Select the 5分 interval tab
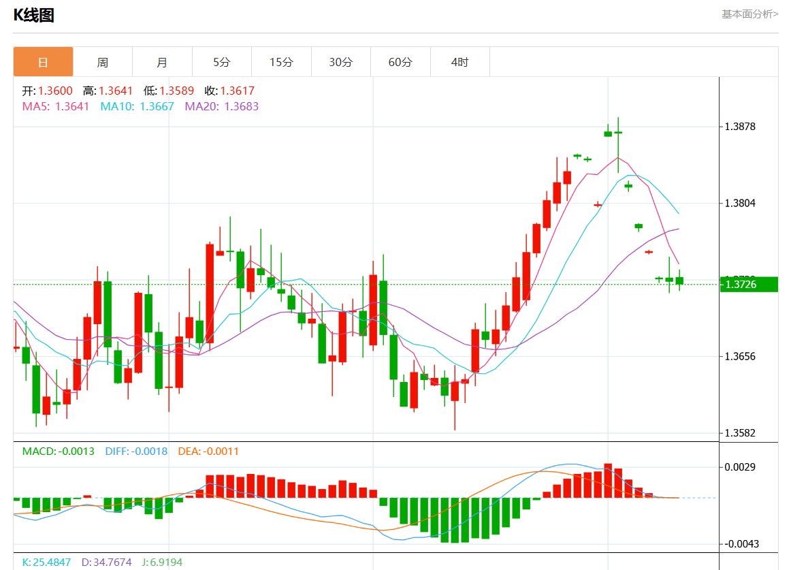This screenshot has height=570, width=791. point(222,62)
